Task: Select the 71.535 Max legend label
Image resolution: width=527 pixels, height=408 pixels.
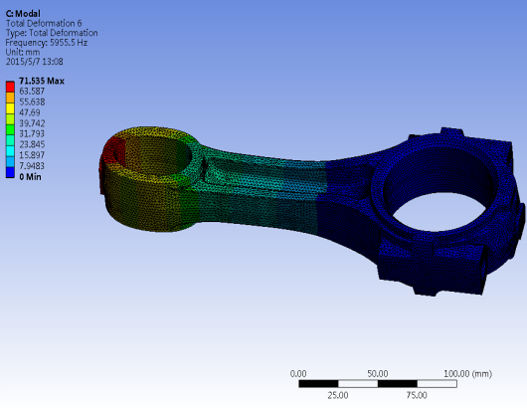Action: (x=42, y=81)
